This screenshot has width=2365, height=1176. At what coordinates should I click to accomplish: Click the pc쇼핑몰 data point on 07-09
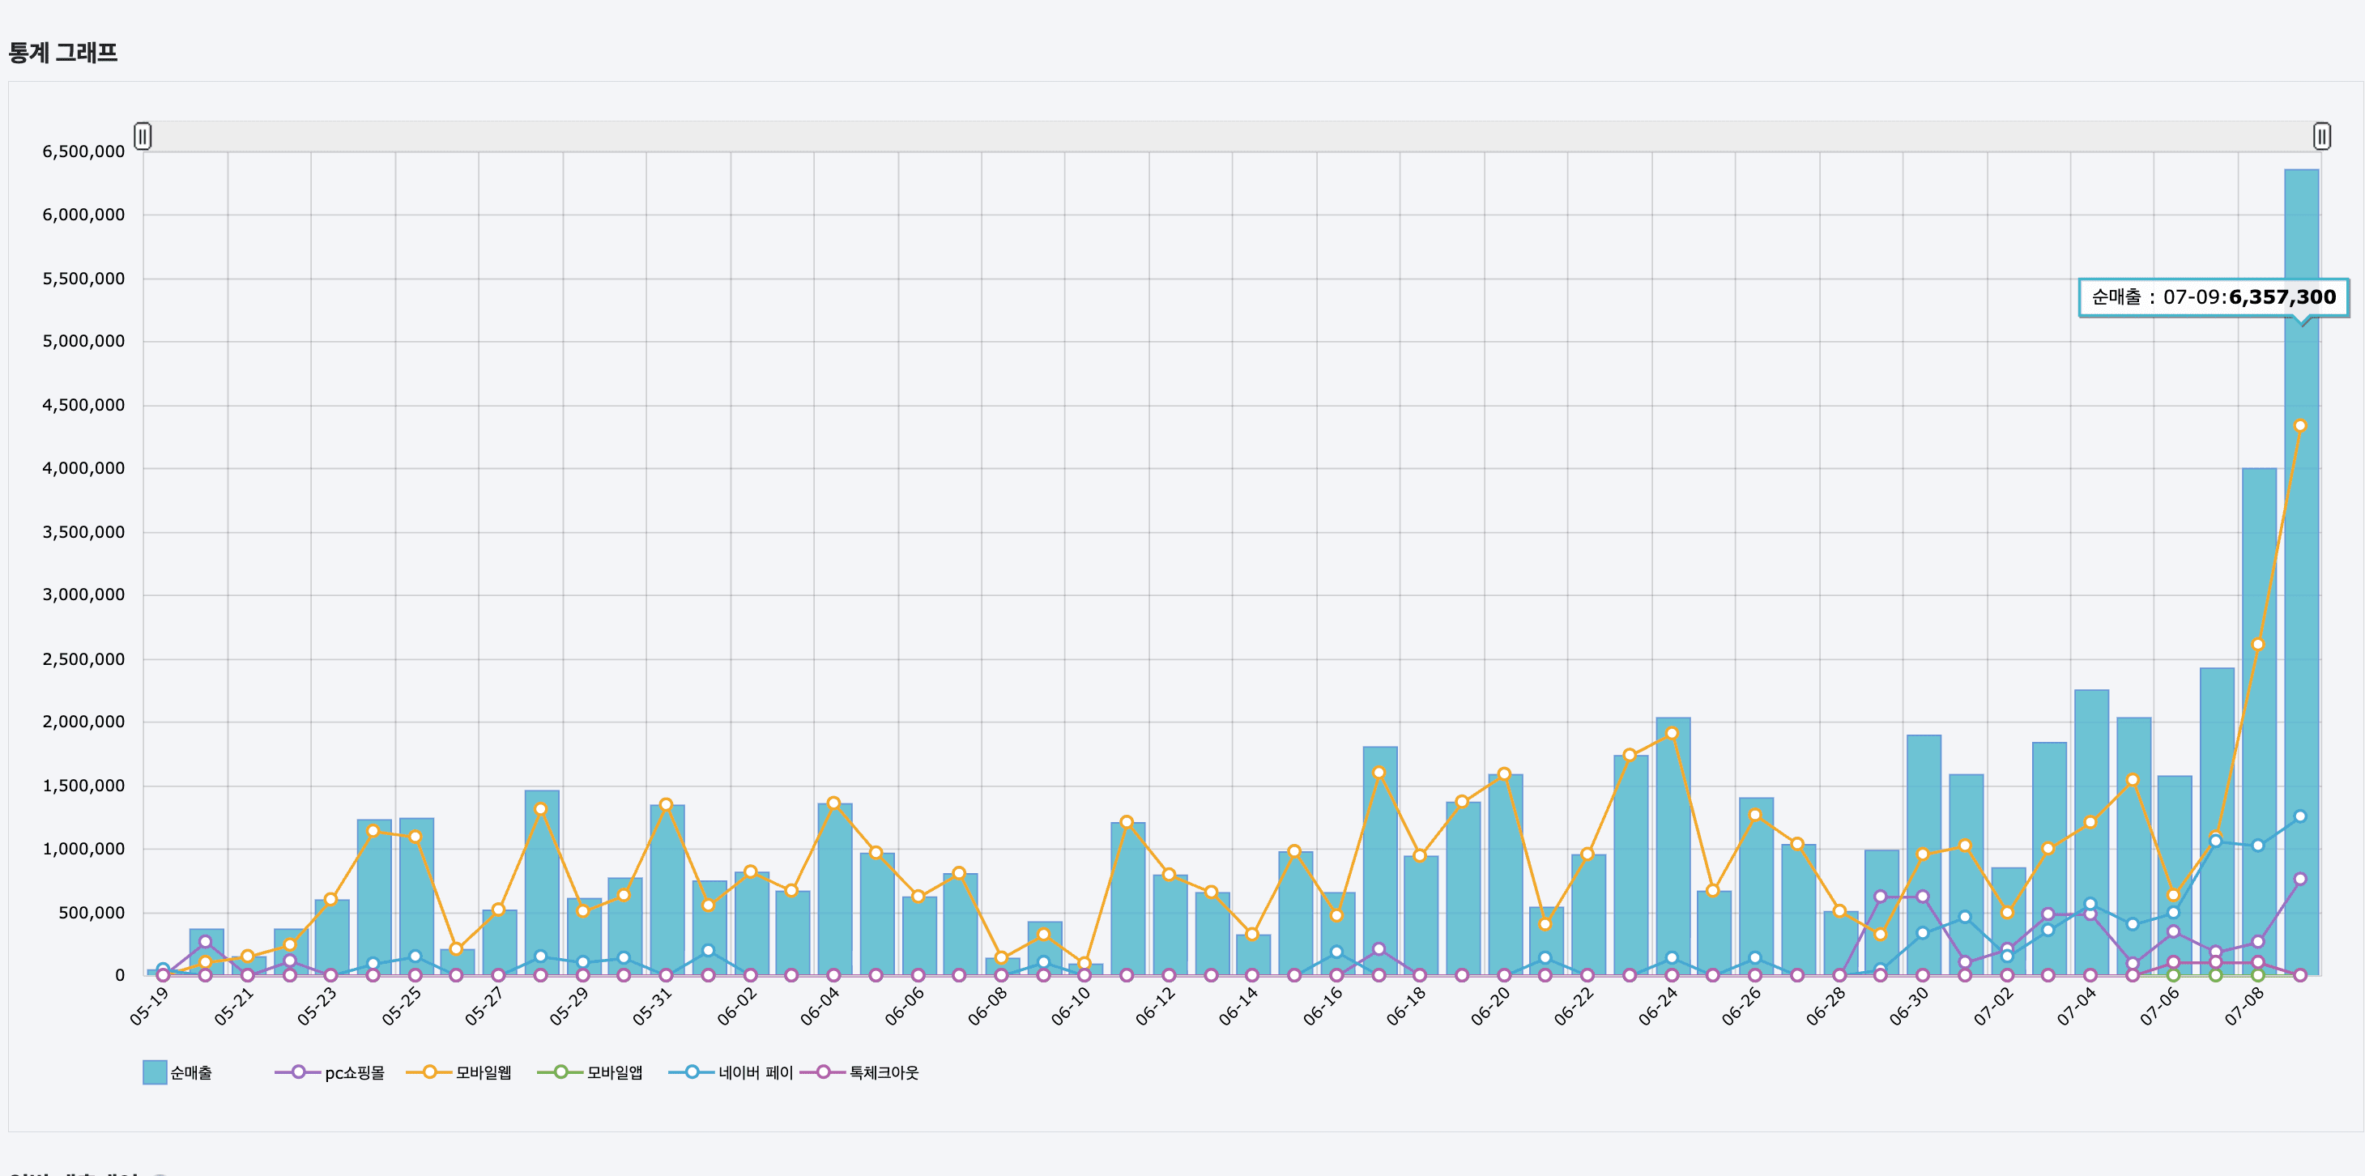(x=2300, y=879)
